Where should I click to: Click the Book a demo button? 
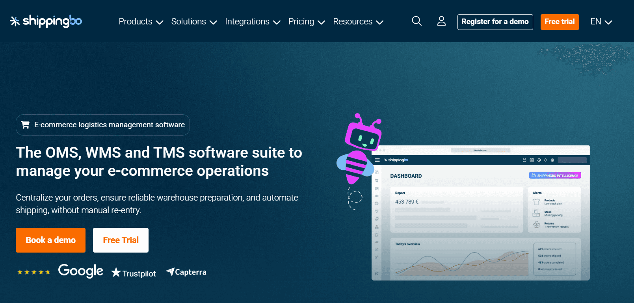50,240
